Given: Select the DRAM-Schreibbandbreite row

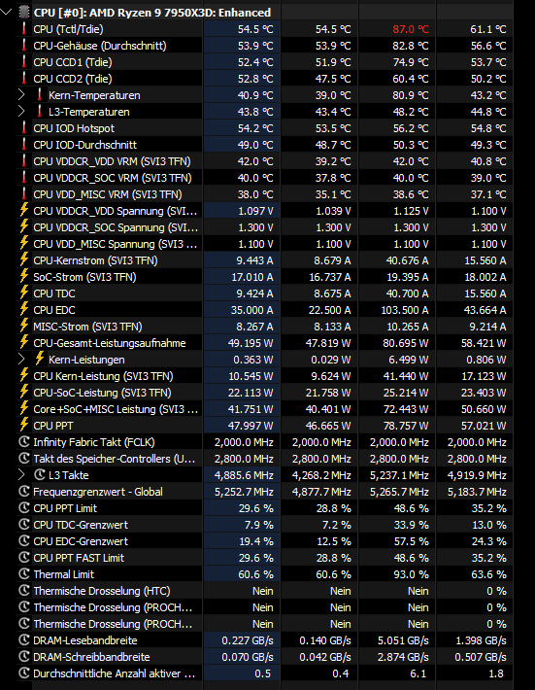Looking at the screenshot, I should click(265, 657).
